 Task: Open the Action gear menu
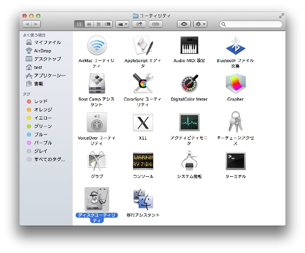[200, 24]
